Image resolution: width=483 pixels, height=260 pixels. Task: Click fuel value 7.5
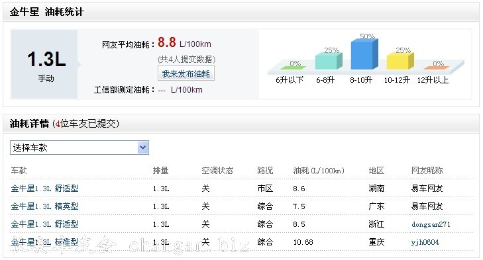pyautogui.click(x=299, y=206)
